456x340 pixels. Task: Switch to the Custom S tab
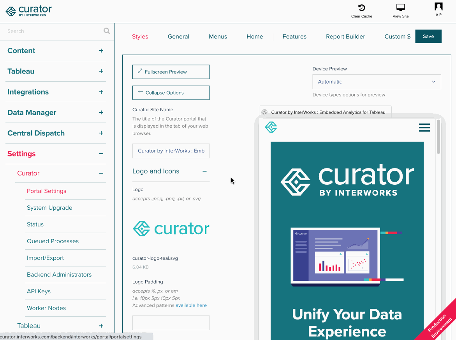pyautogui.click(x=397, y=37)
